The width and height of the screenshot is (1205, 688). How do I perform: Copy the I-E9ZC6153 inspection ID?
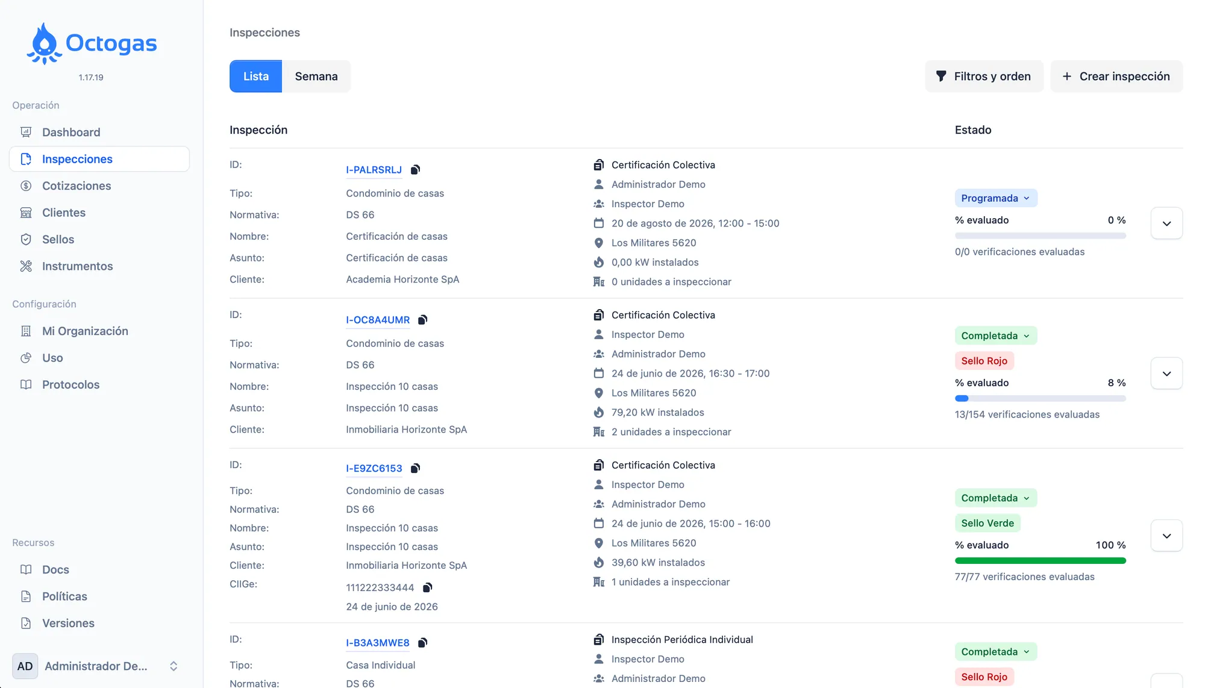415,468
